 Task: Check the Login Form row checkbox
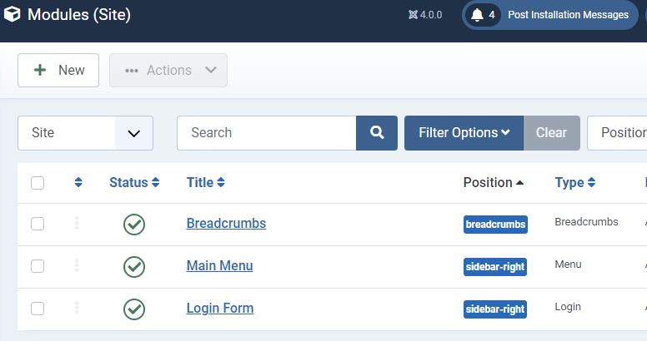[38, 309]
